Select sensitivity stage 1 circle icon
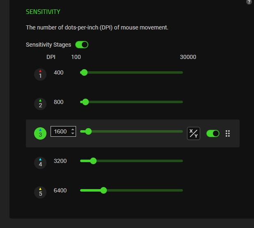 [40, 74]
